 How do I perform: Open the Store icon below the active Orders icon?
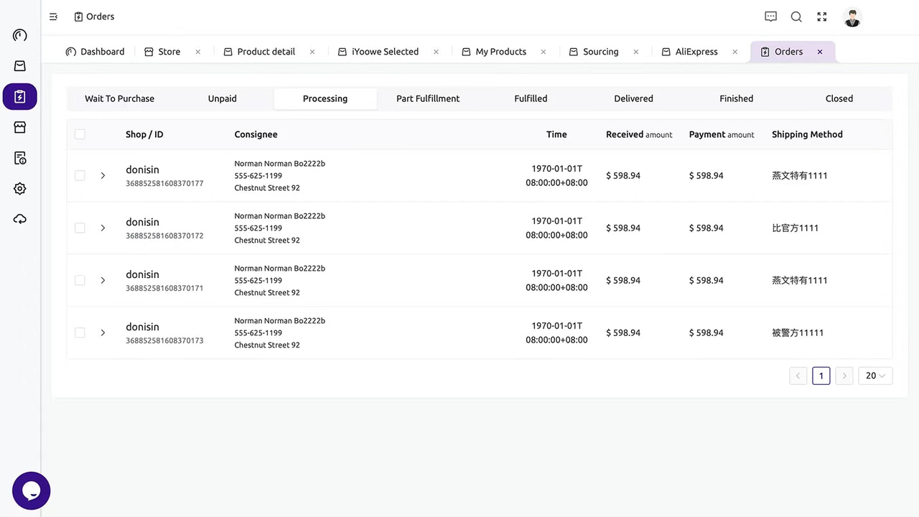[x=19, y=127]
